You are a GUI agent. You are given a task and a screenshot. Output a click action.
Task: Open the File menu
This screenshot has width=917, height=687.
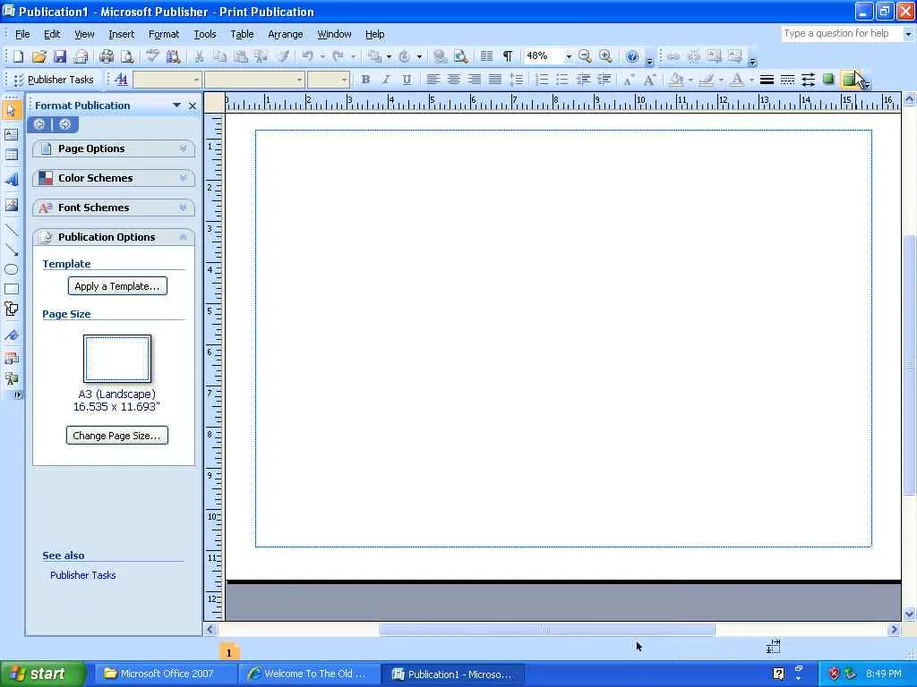point(22,34)
